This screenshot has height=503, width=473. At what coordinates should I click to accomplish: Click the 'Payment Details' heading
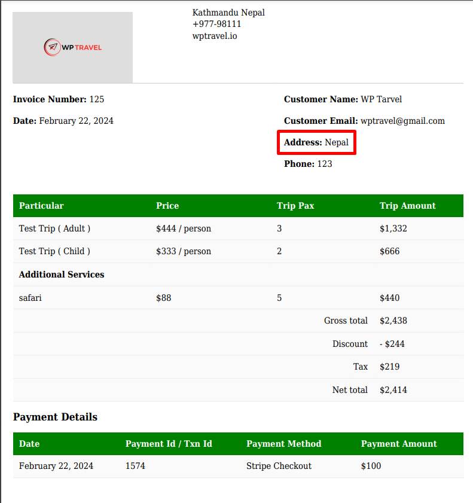(55, 417)
